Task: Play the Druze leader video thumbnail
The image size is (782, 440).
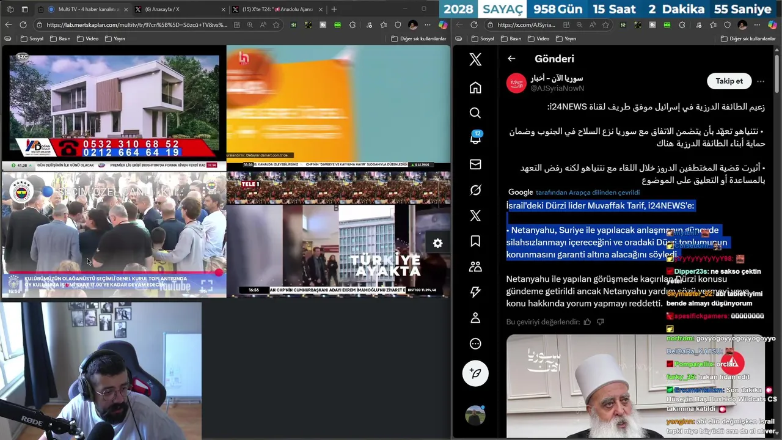Action: pyautogui.click(x=635, y=386)
